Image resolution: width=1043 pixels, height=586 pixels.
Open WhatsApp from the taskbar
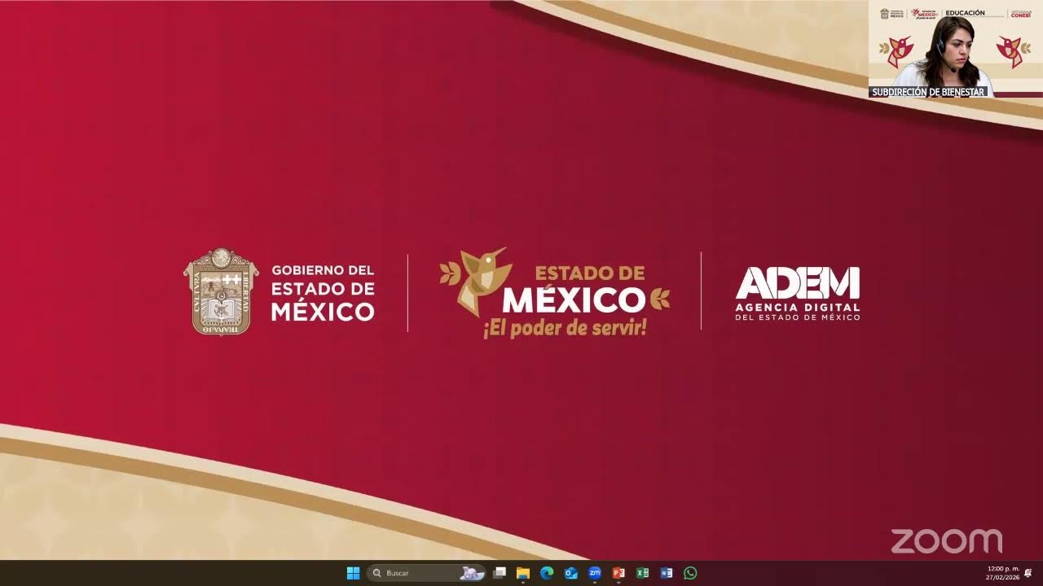tap(690, 573)
